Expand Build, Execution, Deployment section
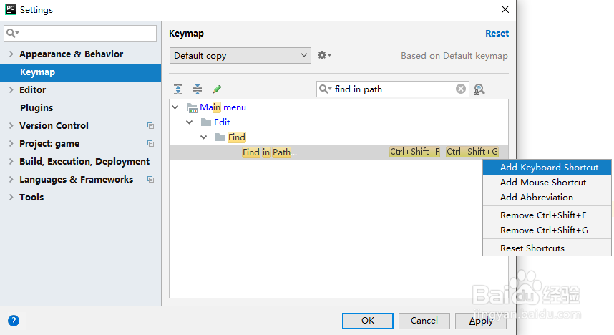The image size is (614, 335). [x=11, y=162]
